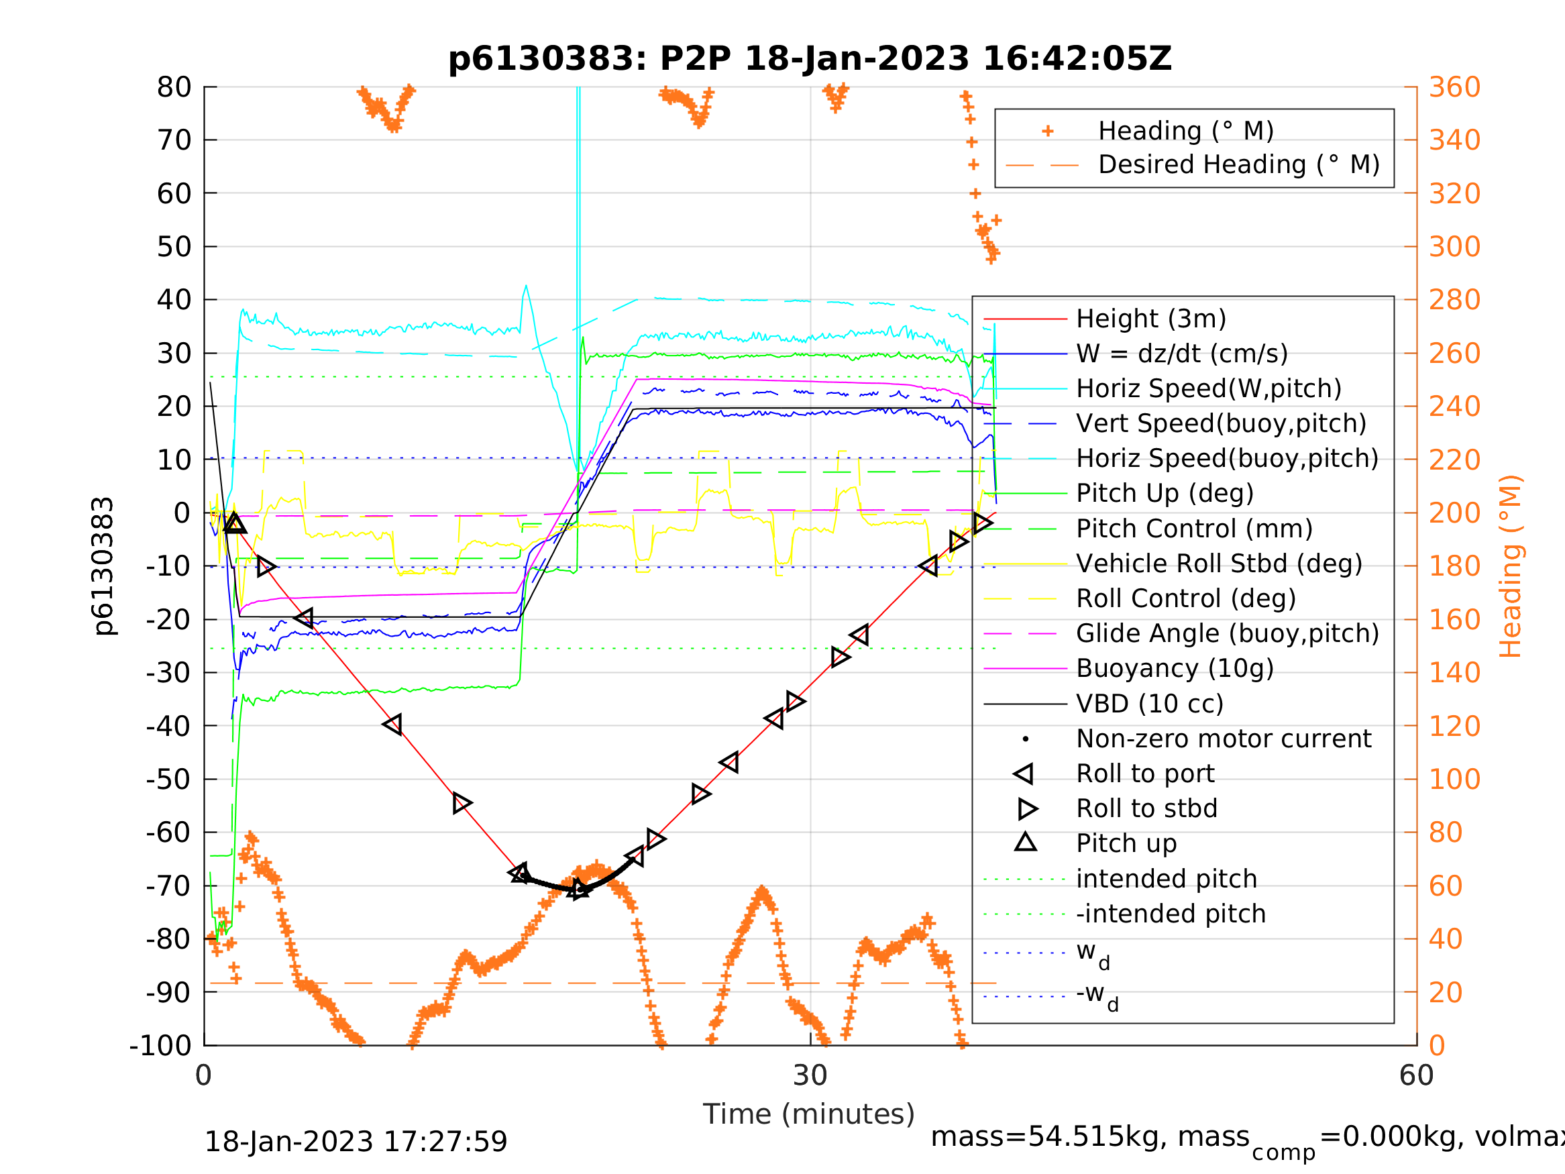Click the 'Height (3m)' legend label

[x=1151, y=319]
